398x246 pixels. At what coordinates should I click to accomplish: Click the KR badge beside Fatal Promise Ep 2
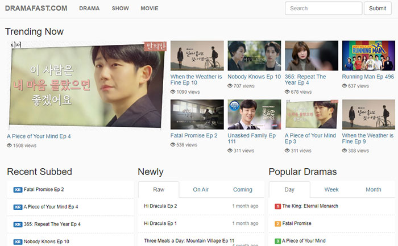point(18,190)
